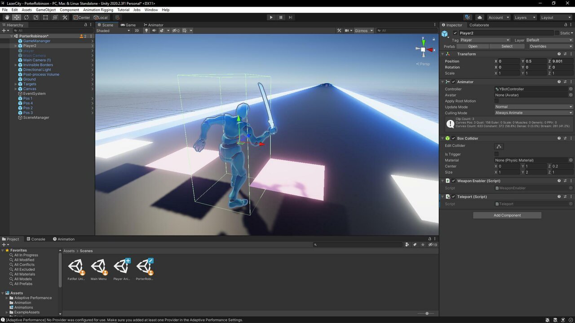This screenshot has height=323, width=575.
Task: Click the prefab Select button
Action: pyautogui.click(x=507, y=46)
